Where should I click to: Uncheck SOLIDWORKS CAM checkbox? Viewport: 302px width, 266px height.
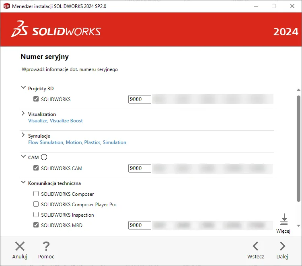point(36,168)
